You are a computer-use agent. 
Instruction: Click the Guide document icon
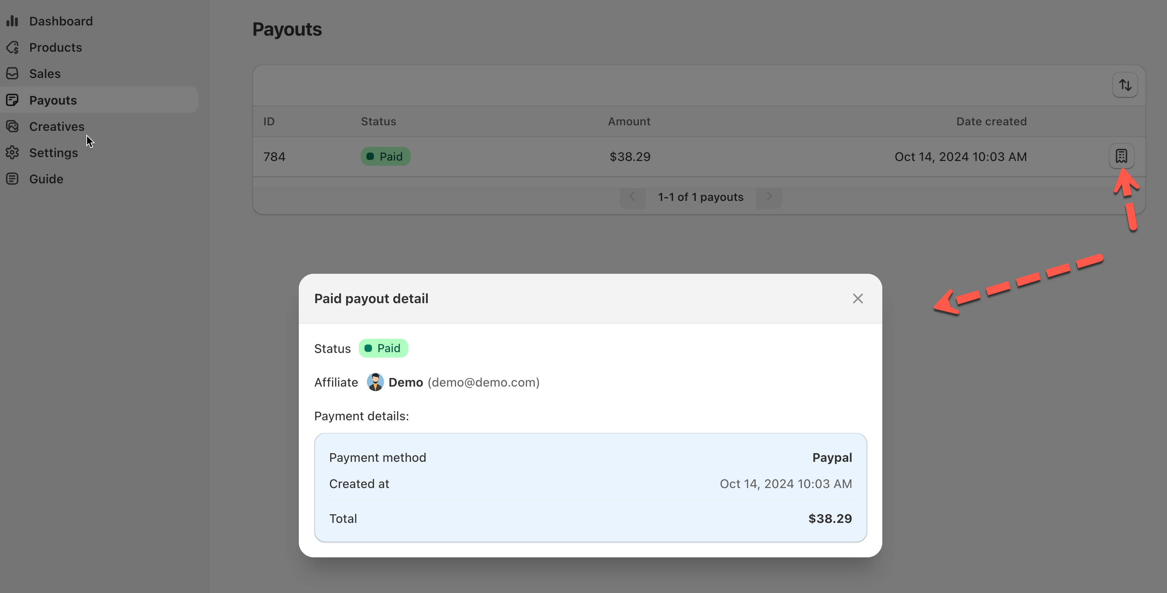[12, 179]
